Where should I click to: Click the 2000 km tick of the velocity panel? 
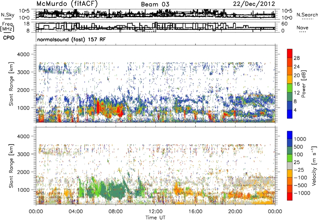click(x=23, y=172)
